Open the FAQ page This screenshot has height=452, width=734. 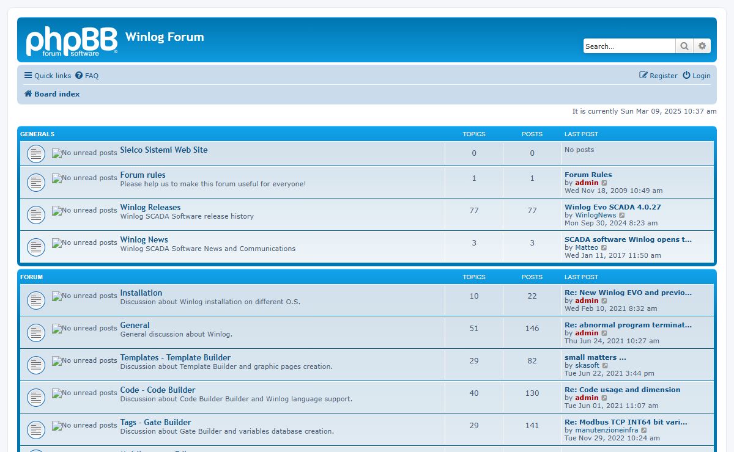87,76
